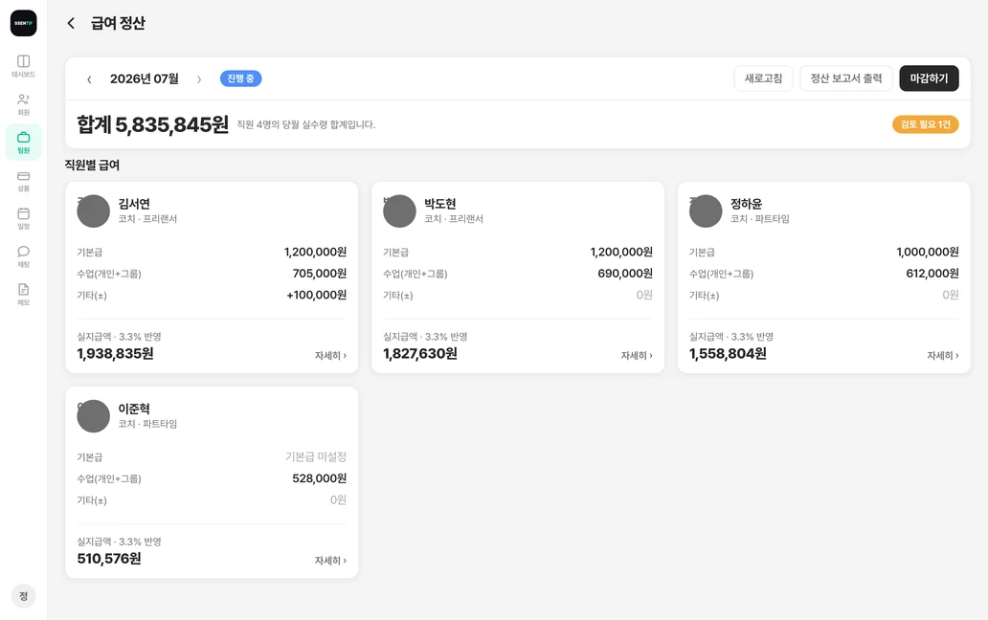988x620 pixels.
Task: Click 이준혁's profile avatar
Action: (93, 416)
